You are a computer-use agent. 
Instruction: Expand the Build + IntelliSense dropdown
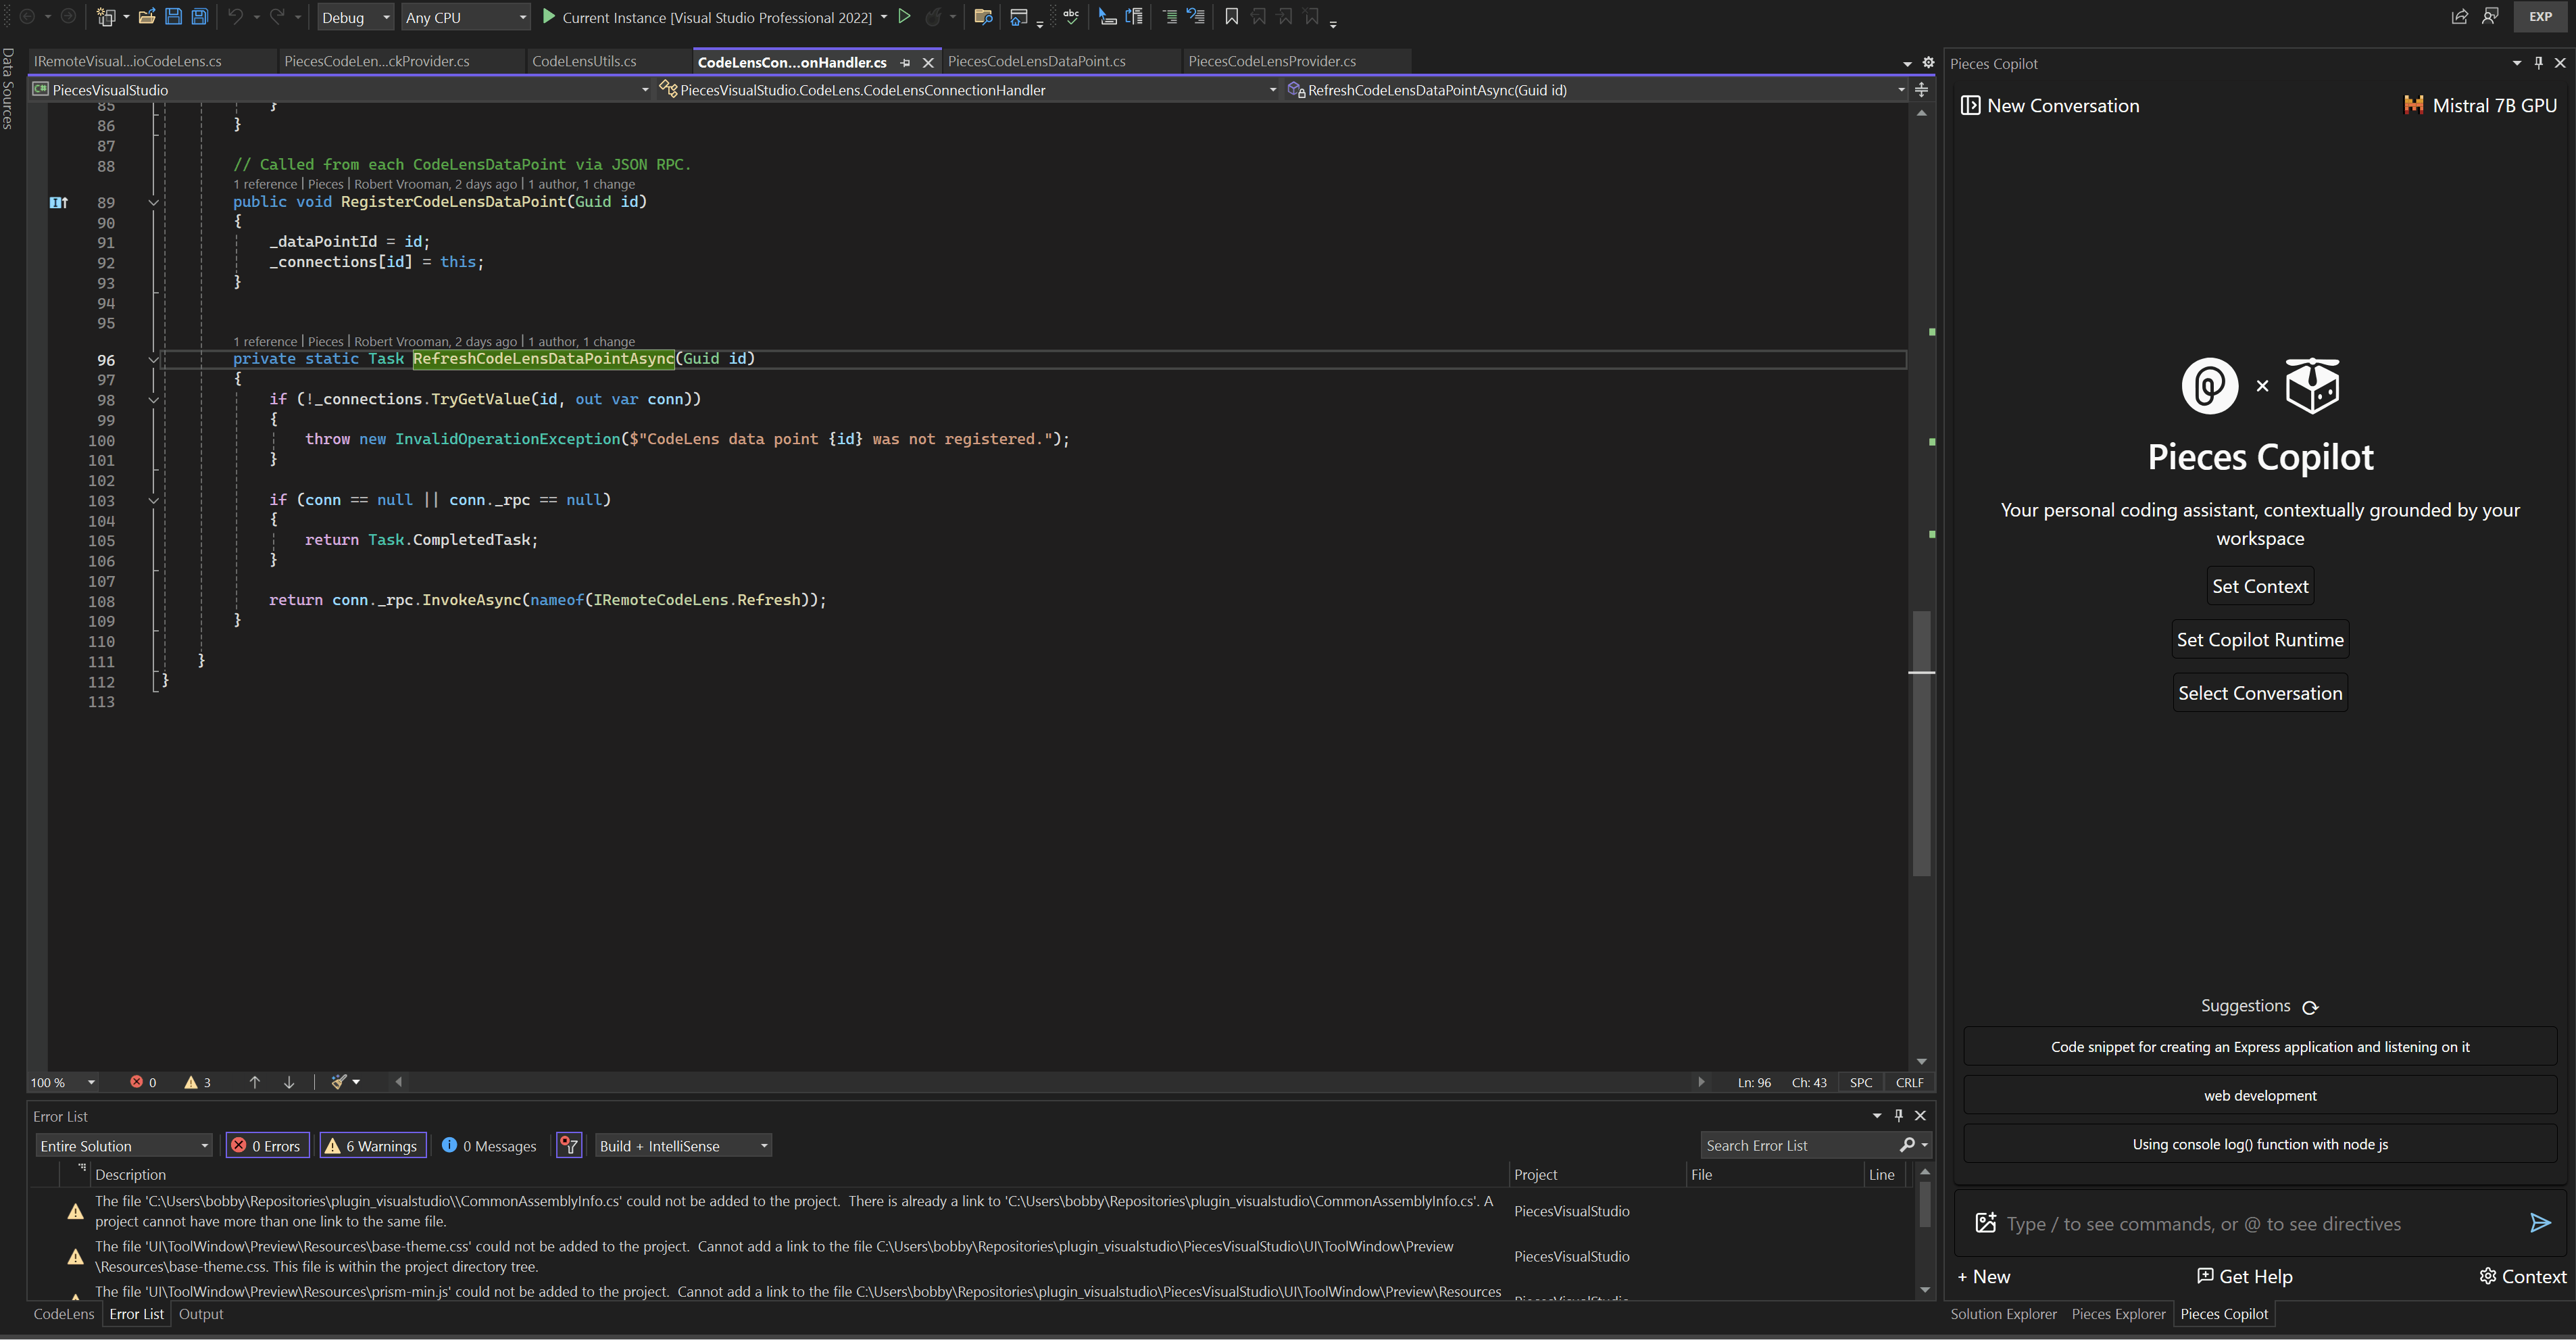pyautogui.click(x=683, y=1146)
